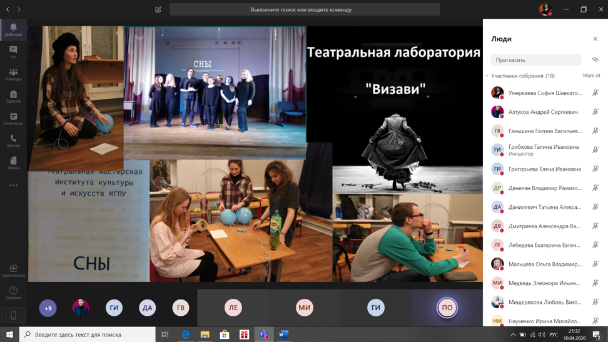
Task: Select participant Науменко Ирина Михайло...
Action: point(545,321)
